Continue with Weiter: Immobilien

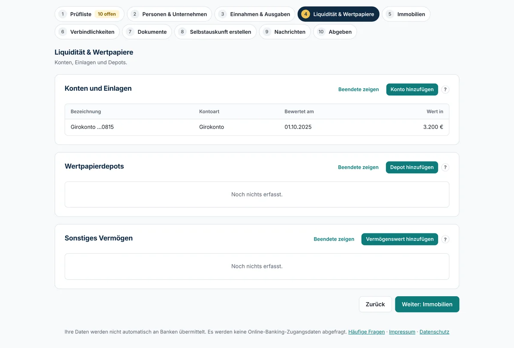[x=427, y=304]
